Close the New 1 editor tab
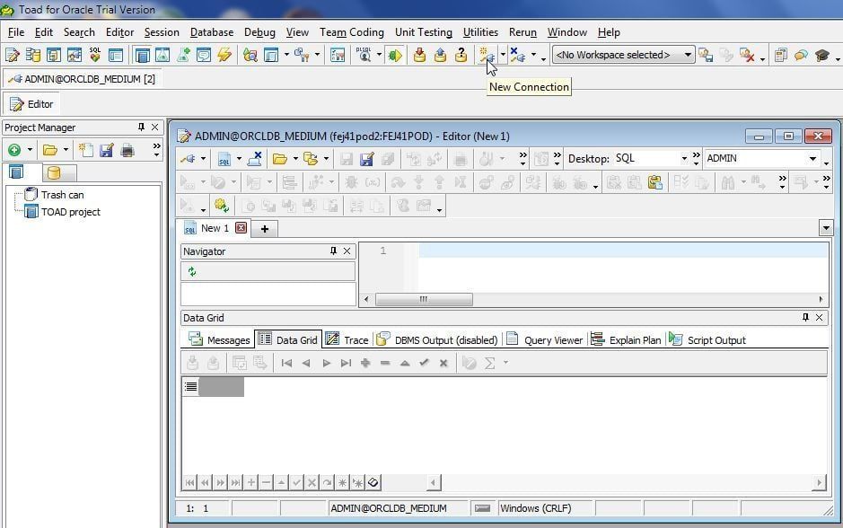Image resolution: width=843 pixels, height=528 pixels. click(x=241, y=228)
